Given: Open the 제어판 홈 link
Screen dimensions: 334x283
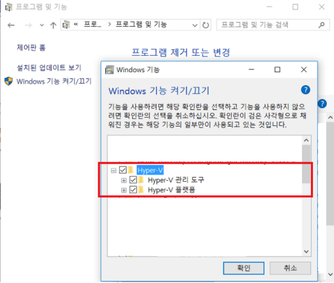Looking at the screenshot, I should coord(31,47).
